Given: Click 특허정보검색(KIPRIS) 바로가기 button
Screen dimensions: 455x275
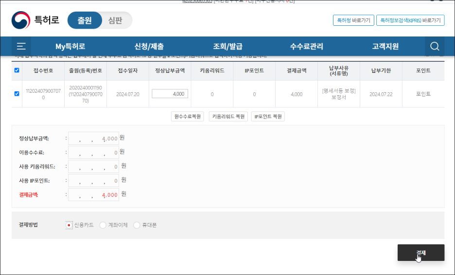Looking at the screenshot, I should (x=410, y=20).
